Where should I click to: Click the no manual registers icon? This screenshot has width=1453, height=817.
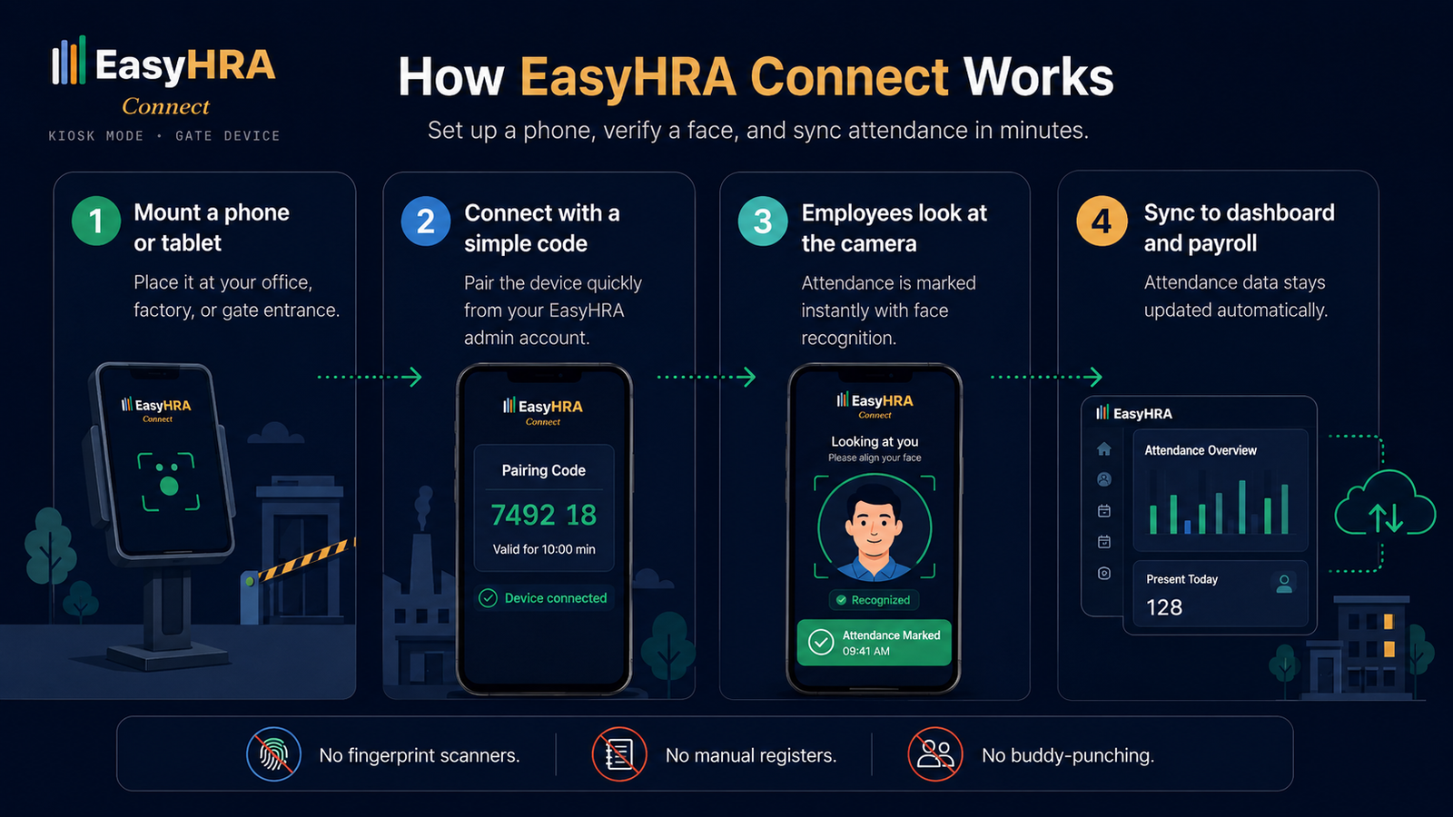(x=619, y=754)
